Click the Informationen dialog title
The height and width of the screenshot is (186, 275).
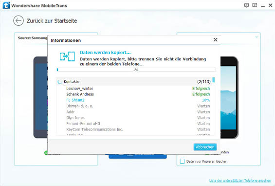[x=66, y=40]
